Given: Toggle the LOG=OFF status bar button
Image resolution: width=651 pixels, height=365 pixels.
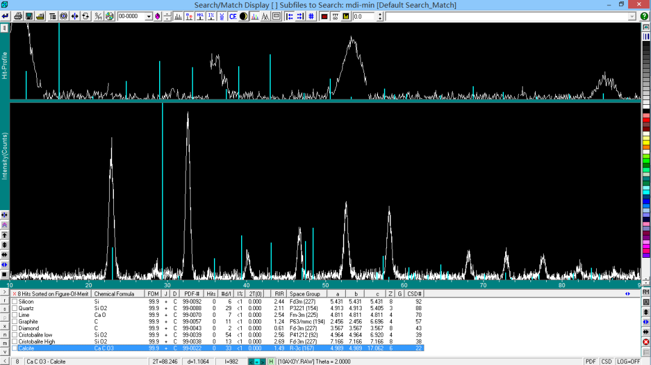Looking at the screenshot, I should click(627, 361).
